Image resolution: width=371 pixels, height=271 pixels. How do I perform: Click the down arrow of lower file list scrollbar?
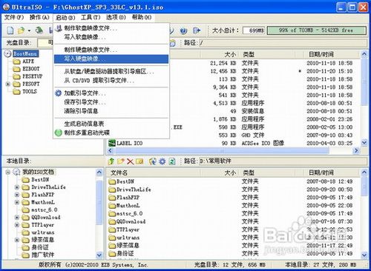pyautogui.click(x=364, y=255)
